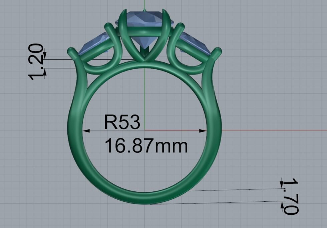Select the red horizontal axis line

(267, 130)
